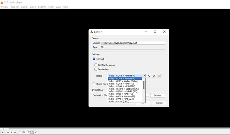
Task: Open the Video menu
Action: pos(33,7)
